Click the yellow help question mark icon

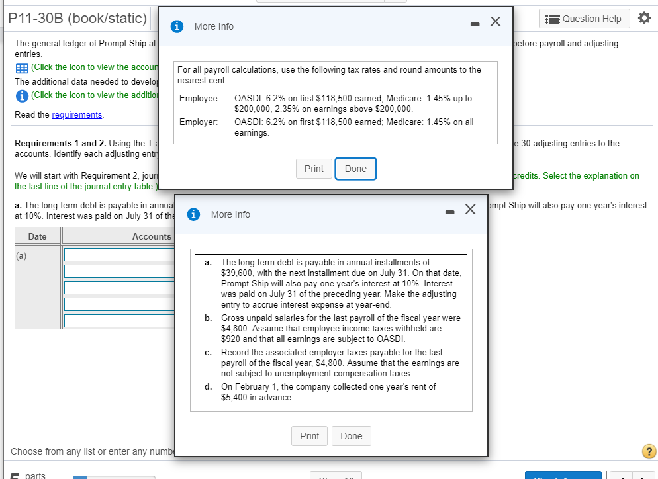click(x=649, y=451)
